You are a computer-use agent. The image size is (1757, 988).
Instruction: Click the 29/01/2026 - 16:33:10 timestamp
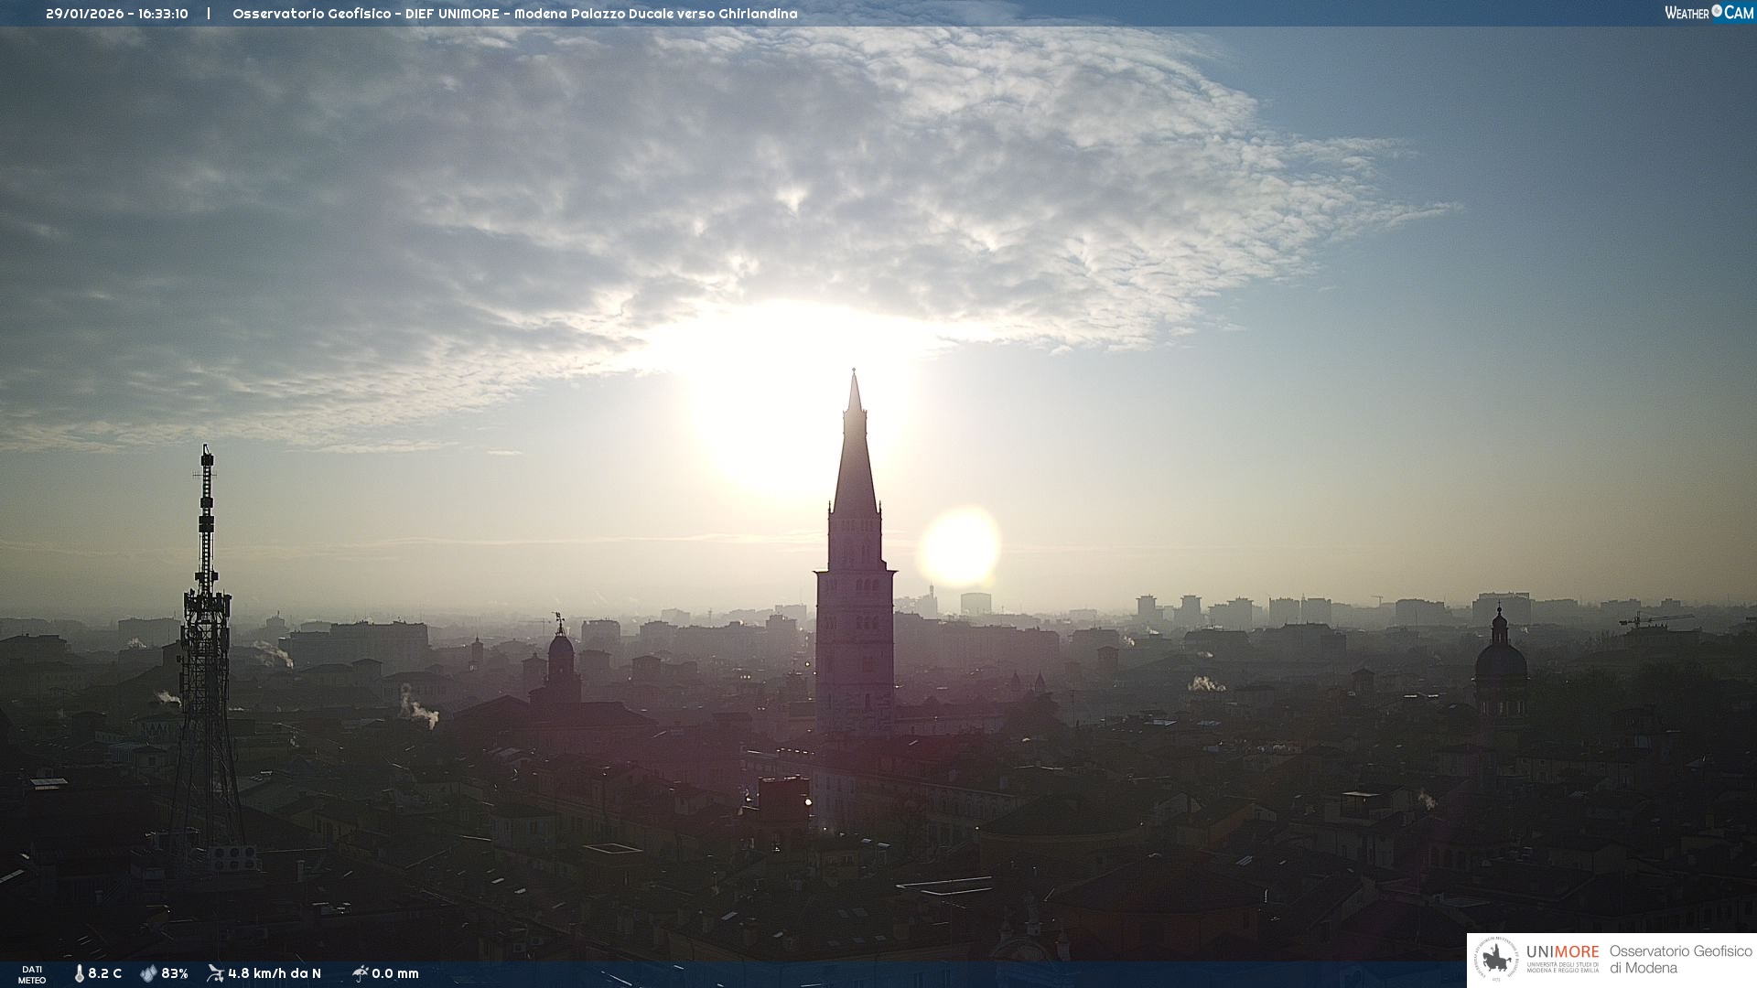tap(117, 14)
